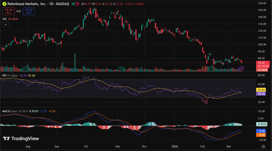This screenshot has height=151, width=272.
Task: Click the earnings E marker near August
Action: click(x=25, y=68)
